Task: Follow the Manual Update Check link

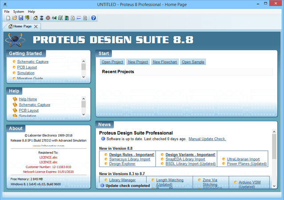Action: pos(207,139)
